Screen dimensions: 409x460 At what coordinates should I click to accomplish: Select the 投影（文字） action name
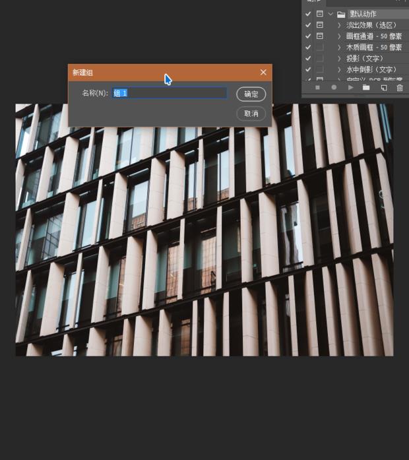[x=365, y=58]
